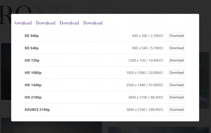This screenshot has height=133, width=211.
Task: Click the SOURCE 2160p label
Action: pos(37,110)
